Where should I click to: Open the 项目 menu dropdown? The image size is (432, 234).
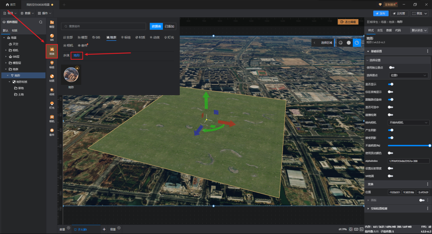(x=10, y=13)
